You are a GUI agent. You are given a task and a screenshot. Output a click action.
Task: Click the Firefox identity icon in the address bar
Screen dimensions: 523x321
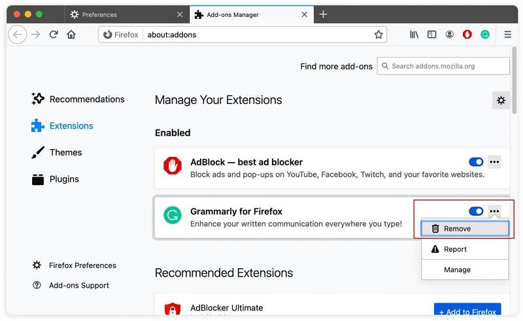pyautogui.click(x=107, y=35)
